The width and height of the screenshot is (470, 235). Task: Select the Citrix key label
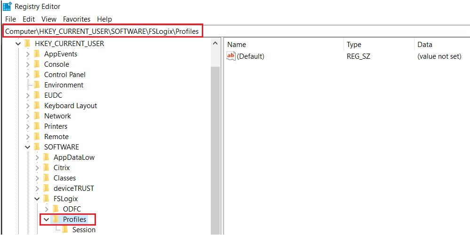(x=62, y=168)
